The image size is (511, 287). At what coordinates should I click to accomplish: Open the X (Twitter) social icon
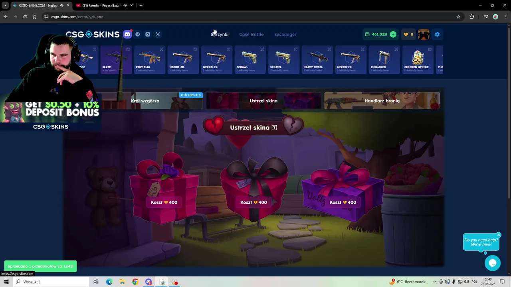158,34
